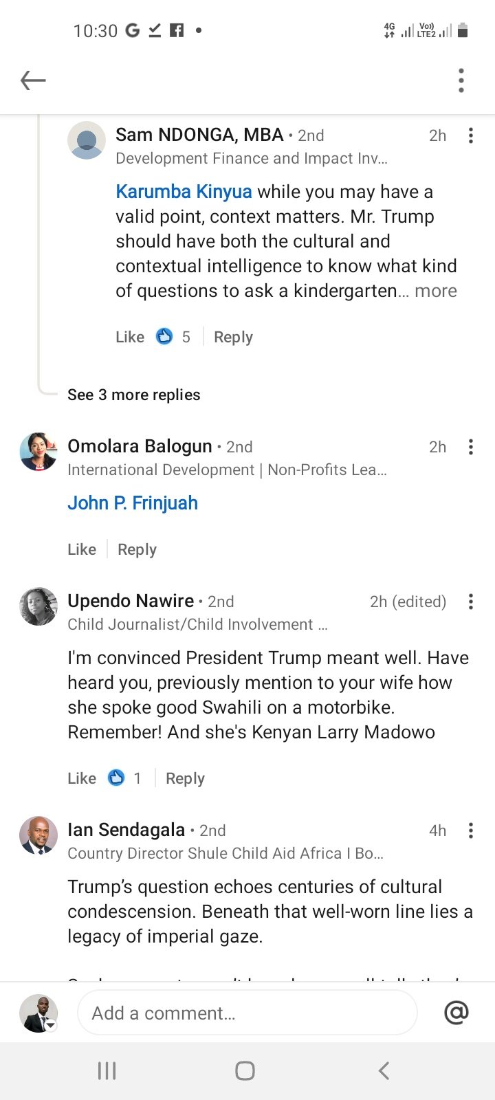
Task: Like Omolara Balogun's comment
Action: (x=82, y=549)
